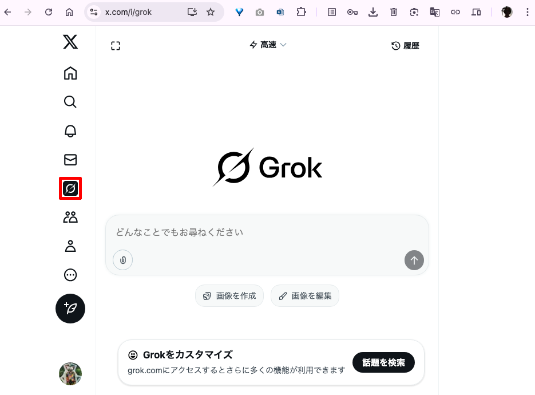This screenshot has width=535, height=395.
Task: Click the camera extension icon
Action: (260, 12)
